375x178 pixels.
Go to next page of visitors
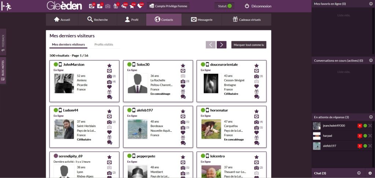tap(222, 45)
